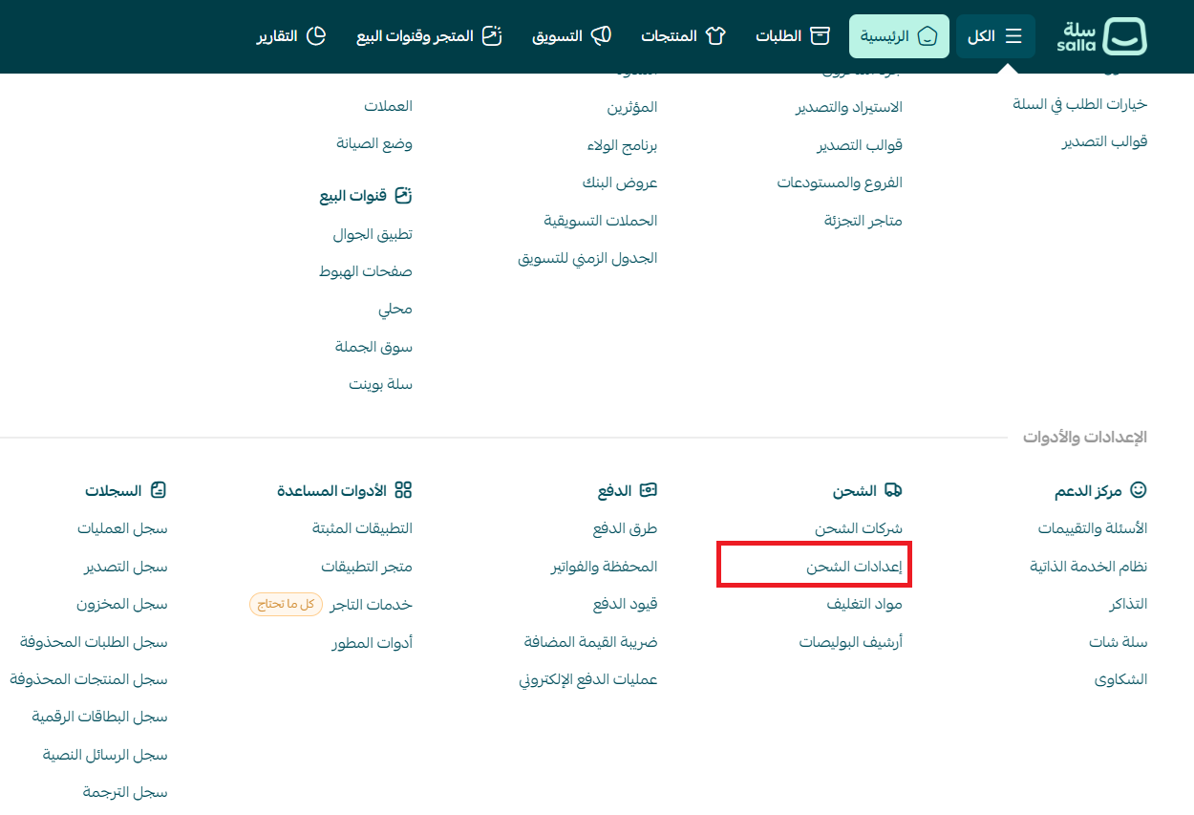The width and height of the screenshot is (1194, 815).
Task: Click the شركات الشحن link
Action: tap(857, 526)
